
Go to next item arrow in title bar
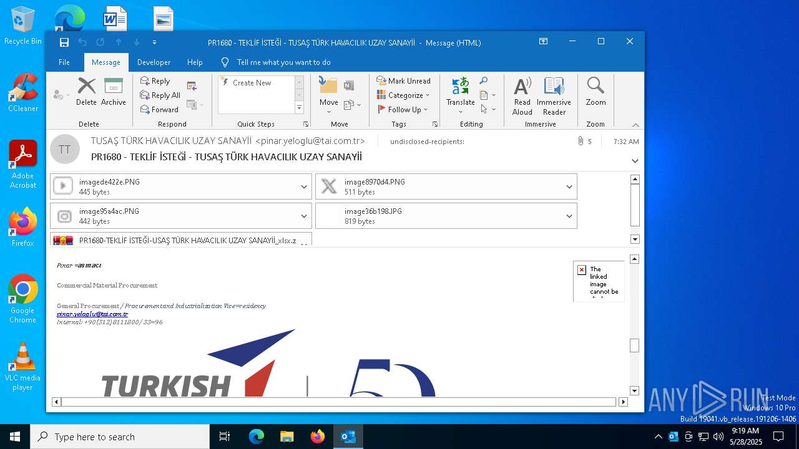[x=137, y=42]
